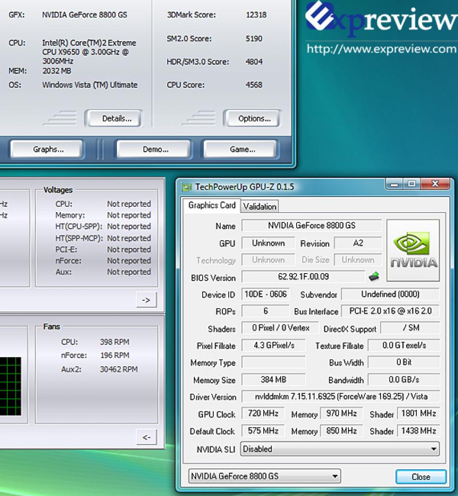Click the BIOS save chip icon
This screenshot has height=496, width=458.
[374, 277]
